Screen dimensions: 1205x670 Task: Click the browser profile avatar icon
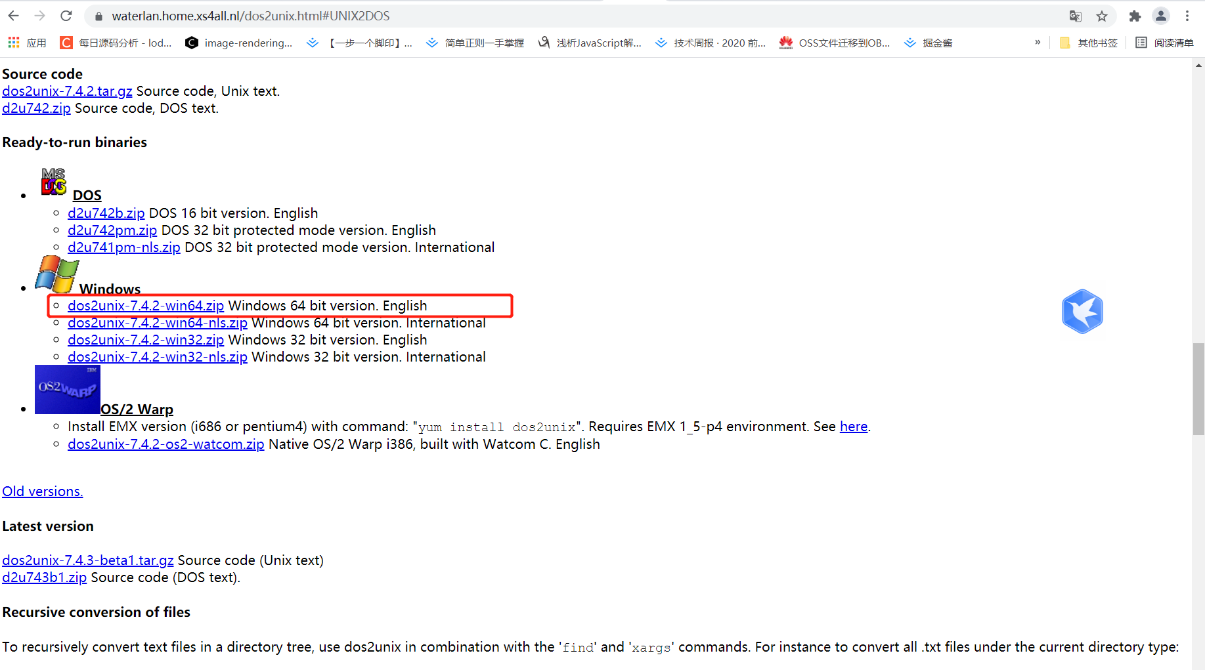click(x=1161, y=16)
